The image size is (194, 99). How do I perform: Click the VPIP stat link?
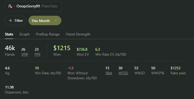click(x=25, y=54)
